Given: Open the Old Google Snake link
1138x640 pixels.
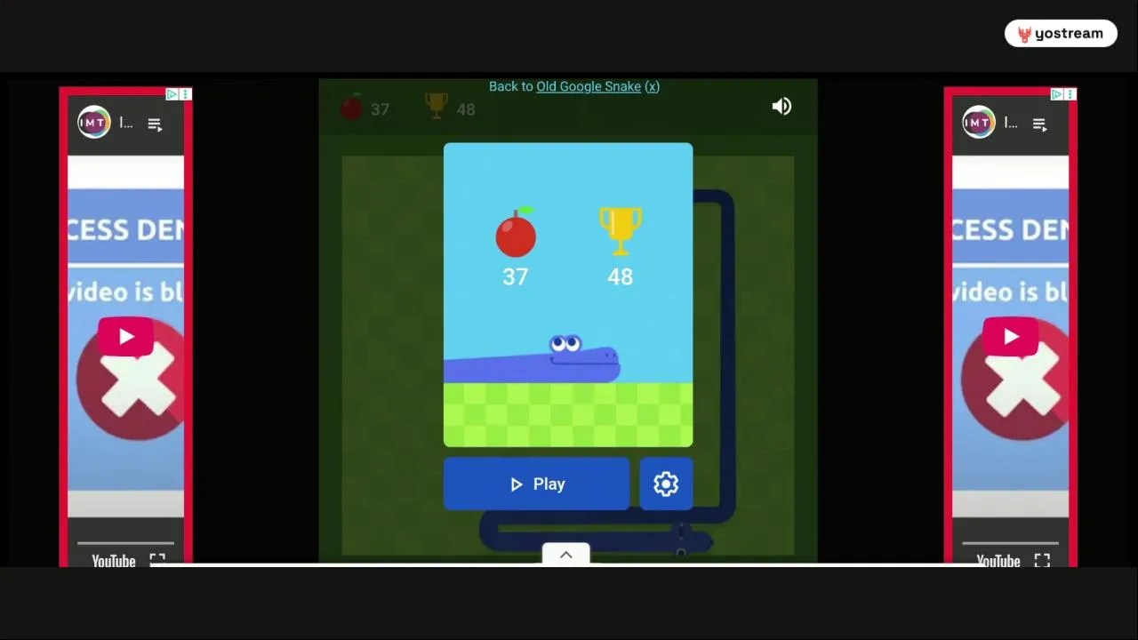Looking at the screenshot, I should pyautogui.click(x=589, y=86).
